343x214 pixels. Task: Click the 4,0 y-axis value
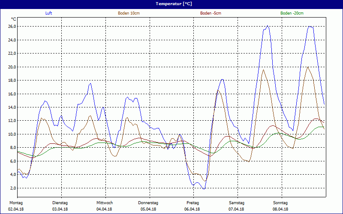click(13, 175)
